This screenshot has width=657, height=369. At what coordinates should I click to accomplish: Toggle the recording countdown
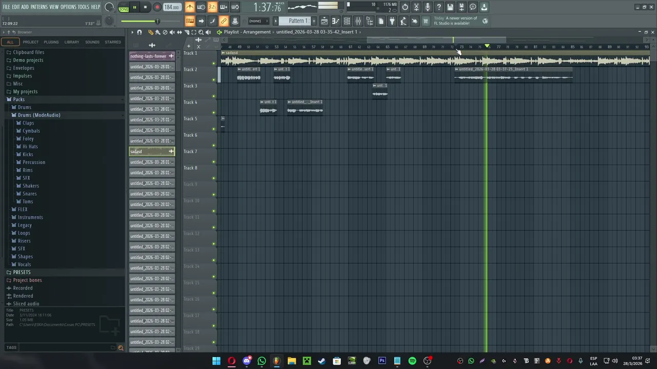(x=212, y=7)
